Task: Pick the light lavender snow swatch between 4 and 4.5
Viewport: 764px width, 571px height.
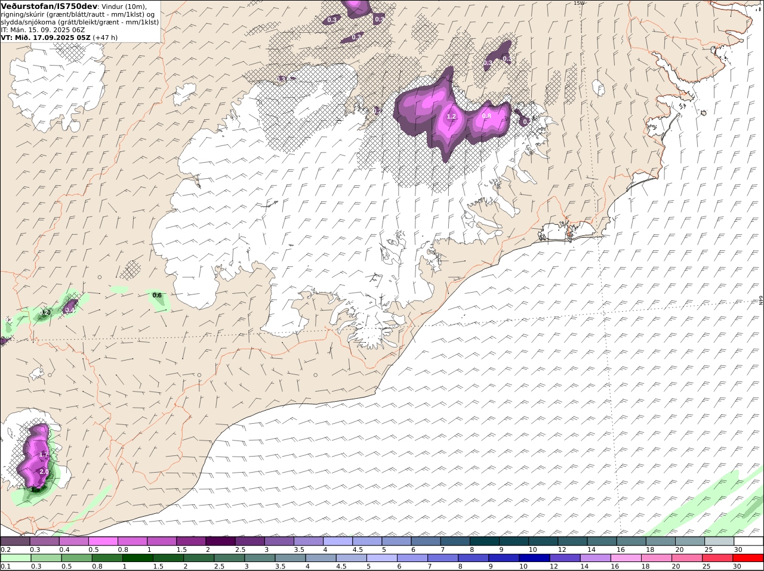Action: point(338,541)
